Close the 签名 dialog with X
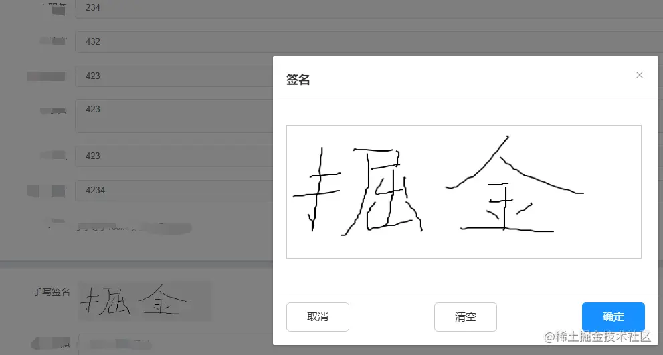This screenshot has height=355, width=663. point(640,75)
